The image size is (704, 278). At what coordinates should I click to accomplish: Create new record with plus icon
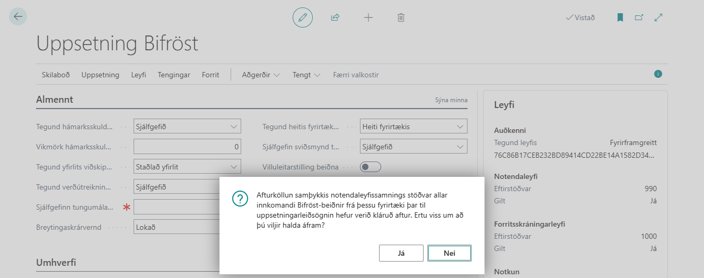[x=368, y=17]
